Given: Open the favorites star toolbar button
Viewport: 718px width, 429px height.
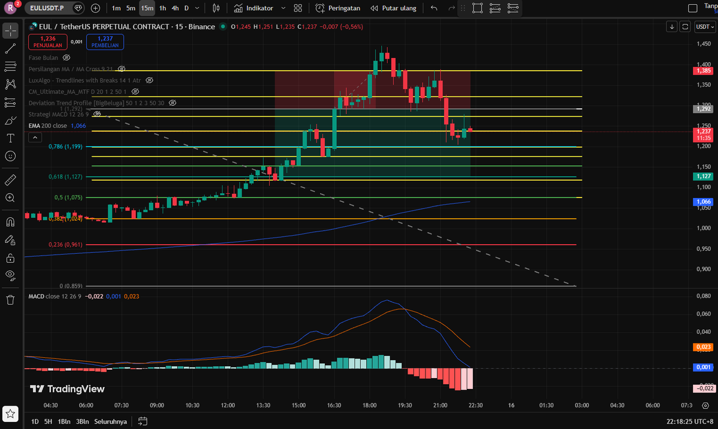Looking at the screenshot, I should click(10, 413).
